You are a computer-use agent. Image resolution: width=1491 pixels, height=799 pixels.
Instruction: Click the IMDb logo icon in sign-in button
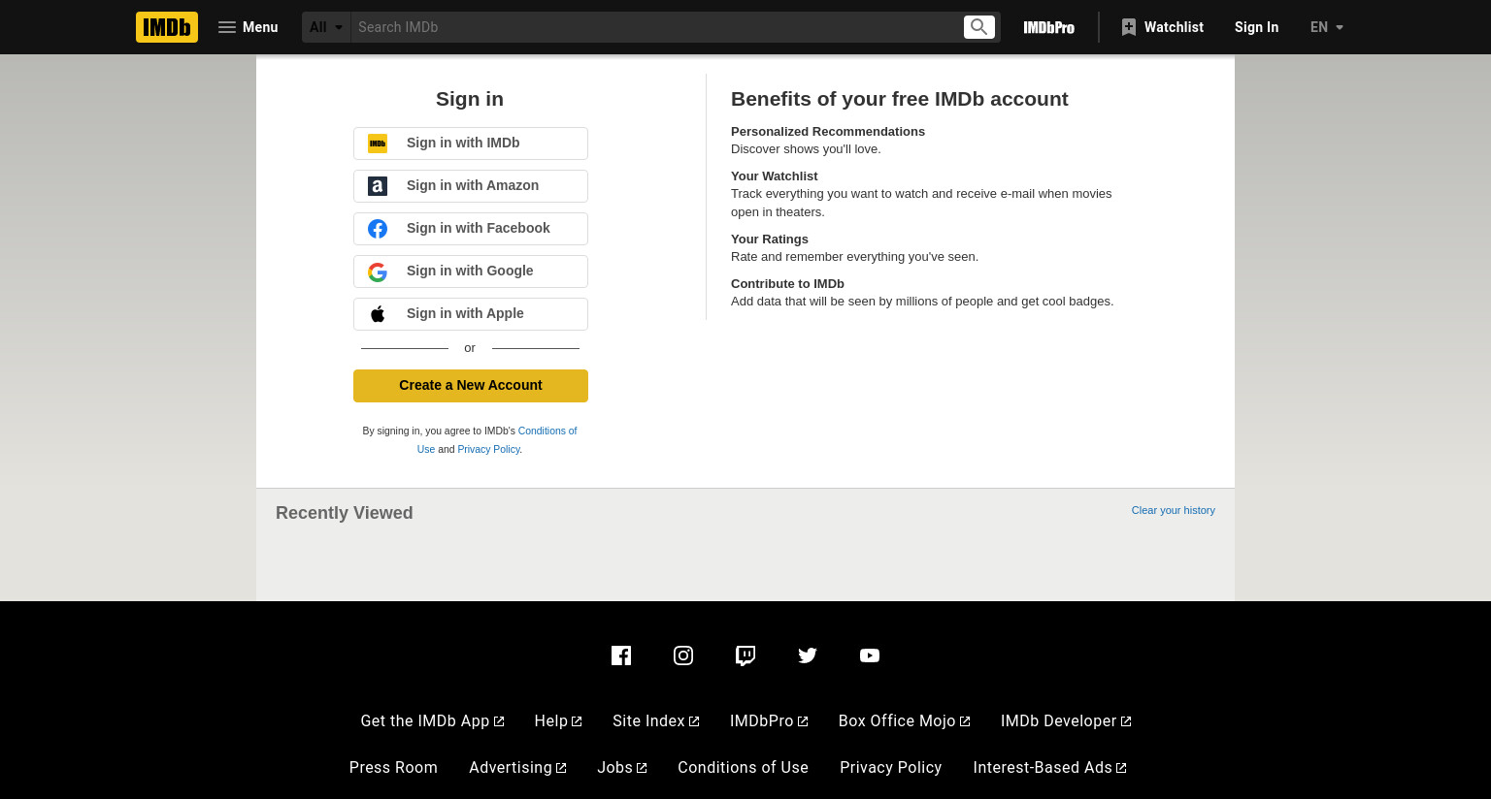pos(378,144)
